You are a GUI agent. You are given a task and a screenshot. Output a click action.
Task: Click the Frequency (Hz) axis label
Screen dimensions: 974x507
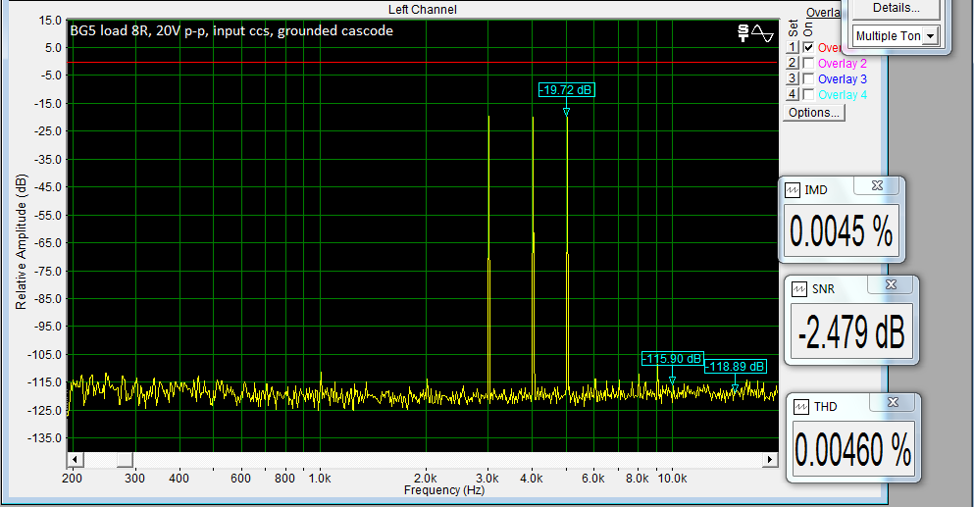tap(444, 490)
